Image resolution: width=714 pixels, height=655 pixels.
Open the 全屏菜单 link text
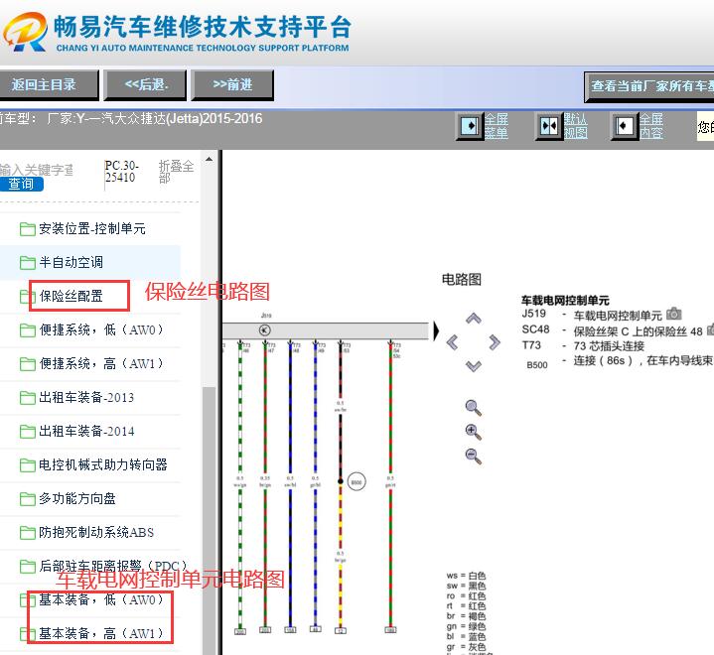(x=496, y=126)
